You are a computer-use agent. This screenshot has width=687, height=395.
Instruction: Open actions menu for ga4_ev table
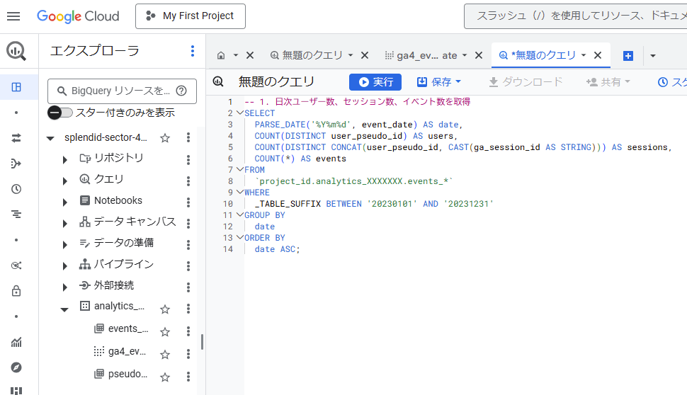pos(188,354)
